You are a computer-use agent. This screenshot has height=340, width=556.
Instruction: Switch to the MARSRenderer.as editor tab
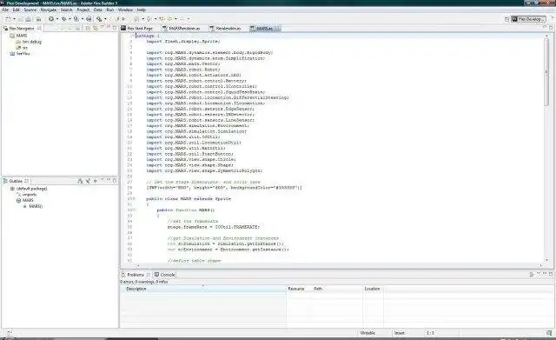pyautogui.click(x=182, y=28)
